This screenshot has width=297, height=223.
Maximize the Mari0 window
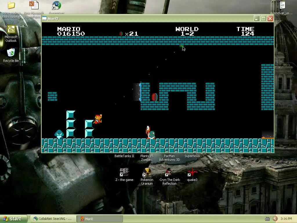pos(263,18)
